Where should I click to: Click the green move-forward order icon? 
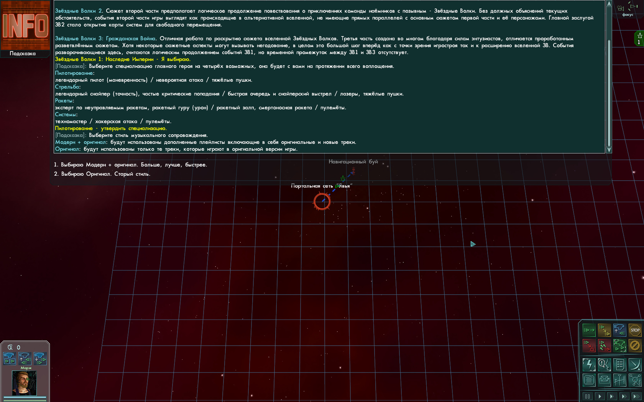coord(589,330)
